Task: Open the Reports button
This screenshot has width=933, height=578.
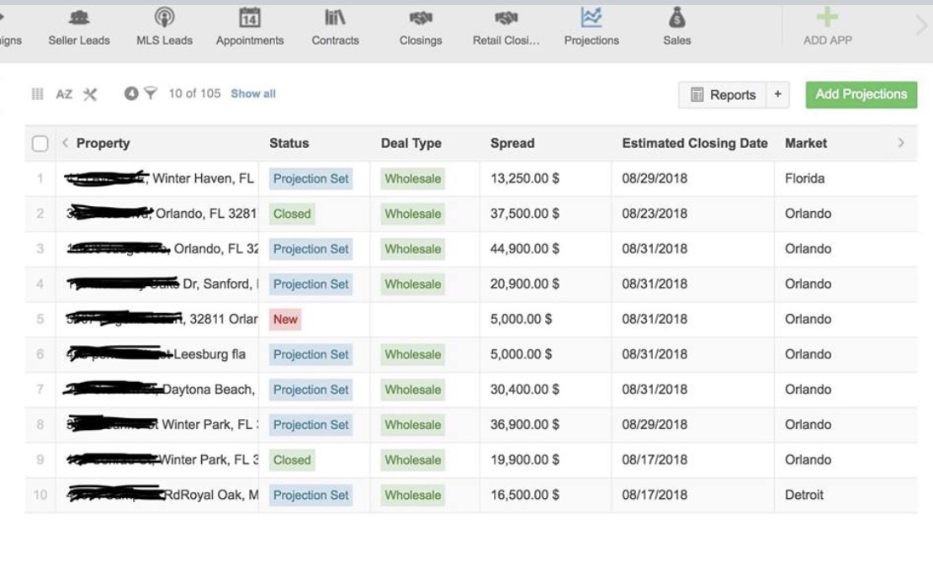Action: click(x=723, y=95)
